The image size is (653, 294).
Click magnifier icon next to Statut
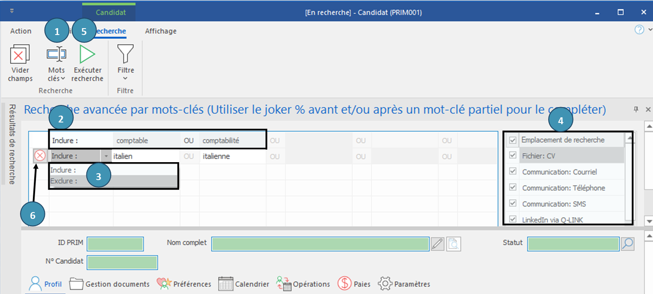(x=627, y=244)
